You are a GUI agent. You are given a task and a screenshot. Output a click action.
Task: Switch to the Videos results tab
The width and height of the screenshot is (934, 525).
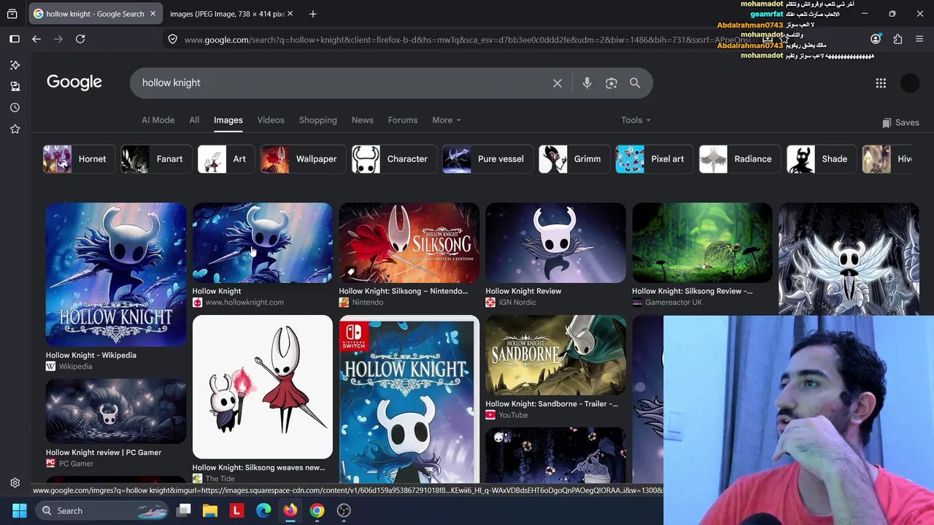(x=271, y=120)
